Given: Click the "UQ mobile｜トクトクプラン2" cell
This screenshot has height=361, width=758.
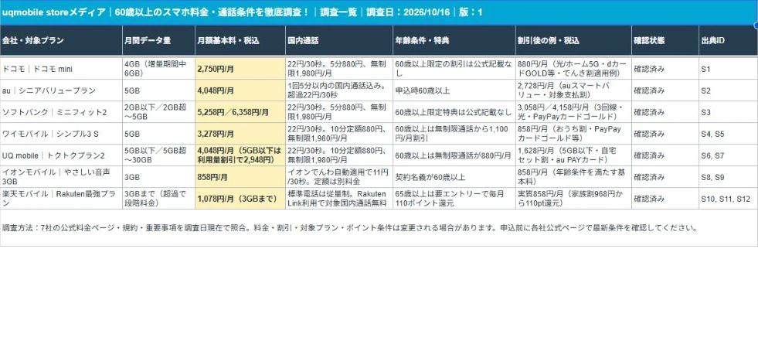Looking at the screenshot, I should point(61,155).
